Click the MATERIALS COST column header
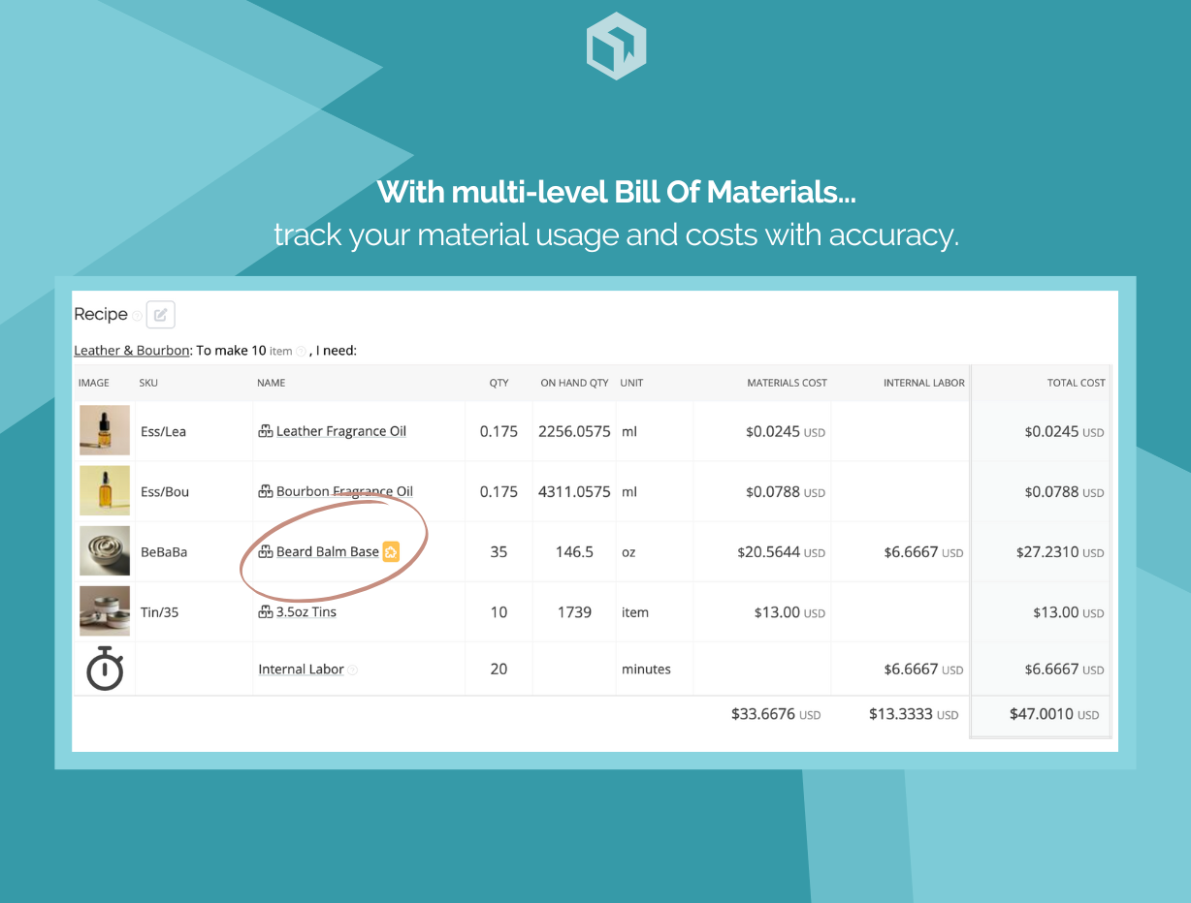Screen dimensions: 1191x903 pyautogui.click(x=787, y=383)
